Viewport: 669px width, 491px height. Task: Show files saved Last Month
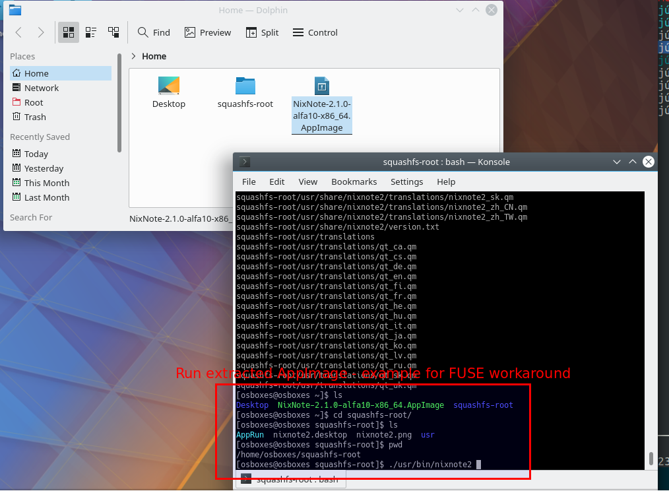tap(46, 197)
